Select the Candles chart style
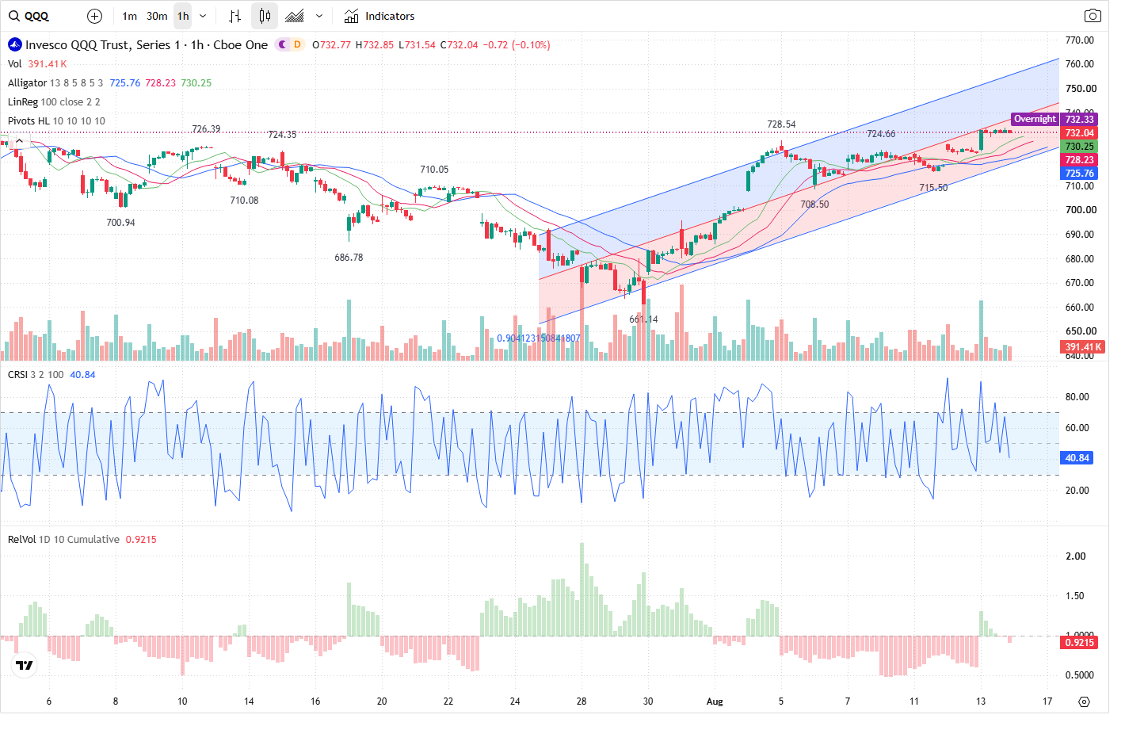This screenshot has height=753, width=1125. tap(265, 16)
